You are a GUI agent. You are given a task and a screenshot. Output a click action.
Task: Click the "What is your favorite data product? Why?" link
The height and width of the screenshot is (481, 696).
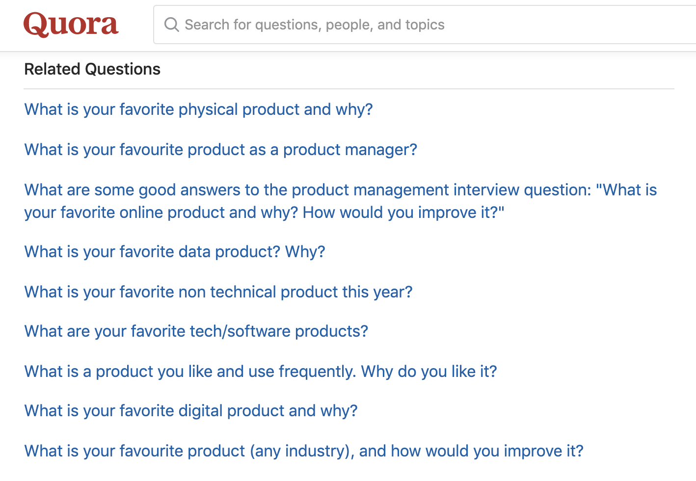pos(175,251)
